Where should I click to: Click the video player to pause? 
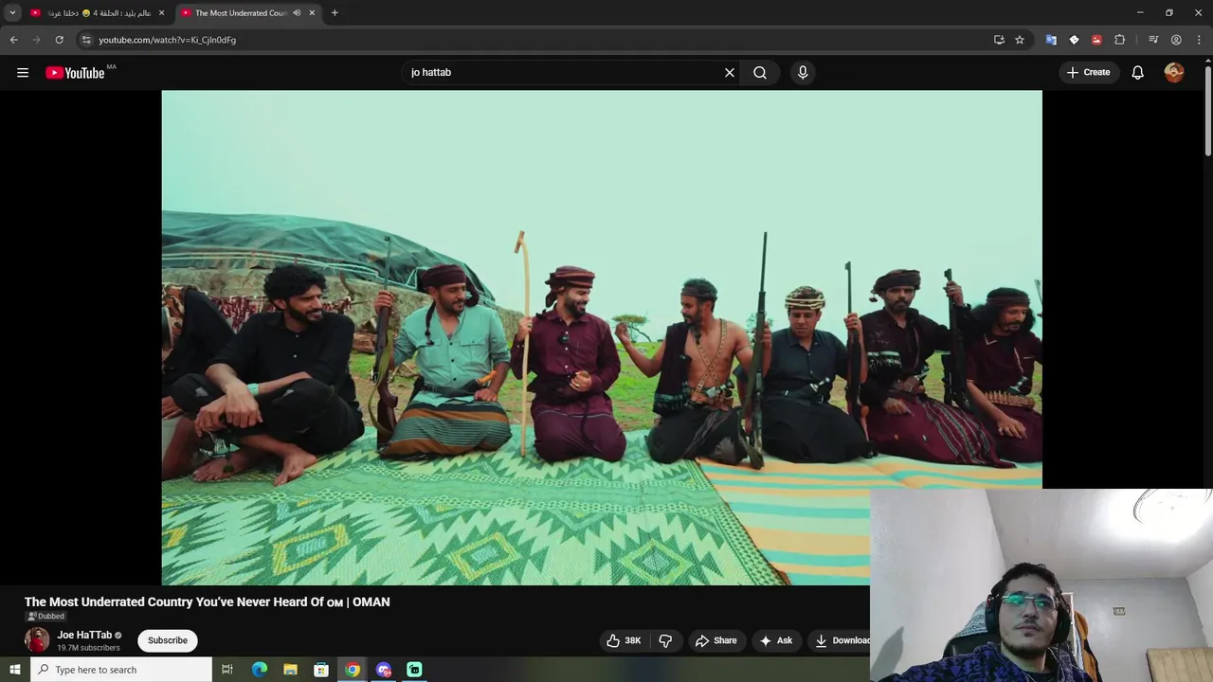[602, 337]
